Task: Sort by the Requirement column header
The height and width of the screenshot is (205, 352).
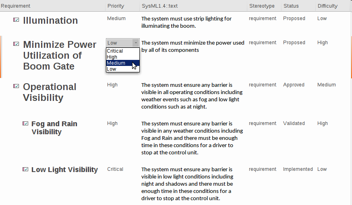Action: [15, 6]
